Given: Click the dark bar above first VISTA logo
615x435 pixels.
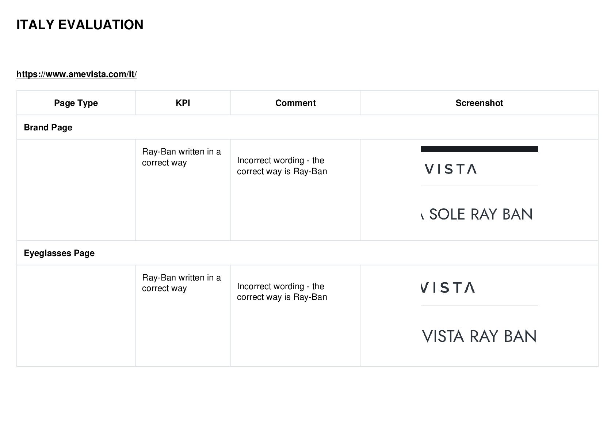Looking at the screenshot, I should (479, 149).
